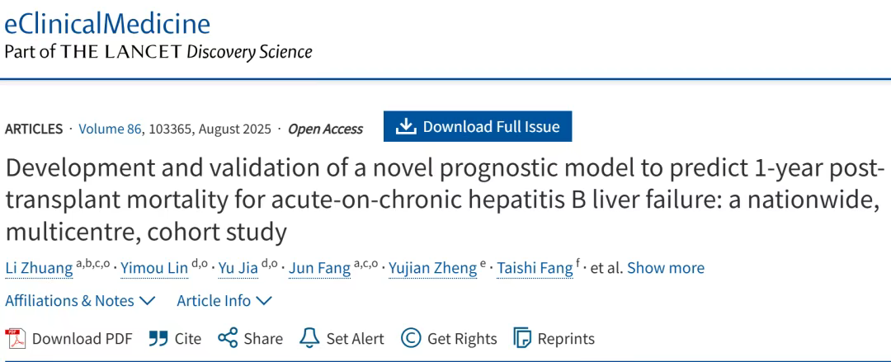The image size is (891, 362).
Task: Open author Li Zhuang's profile
Action: click(x=40, y=268)
